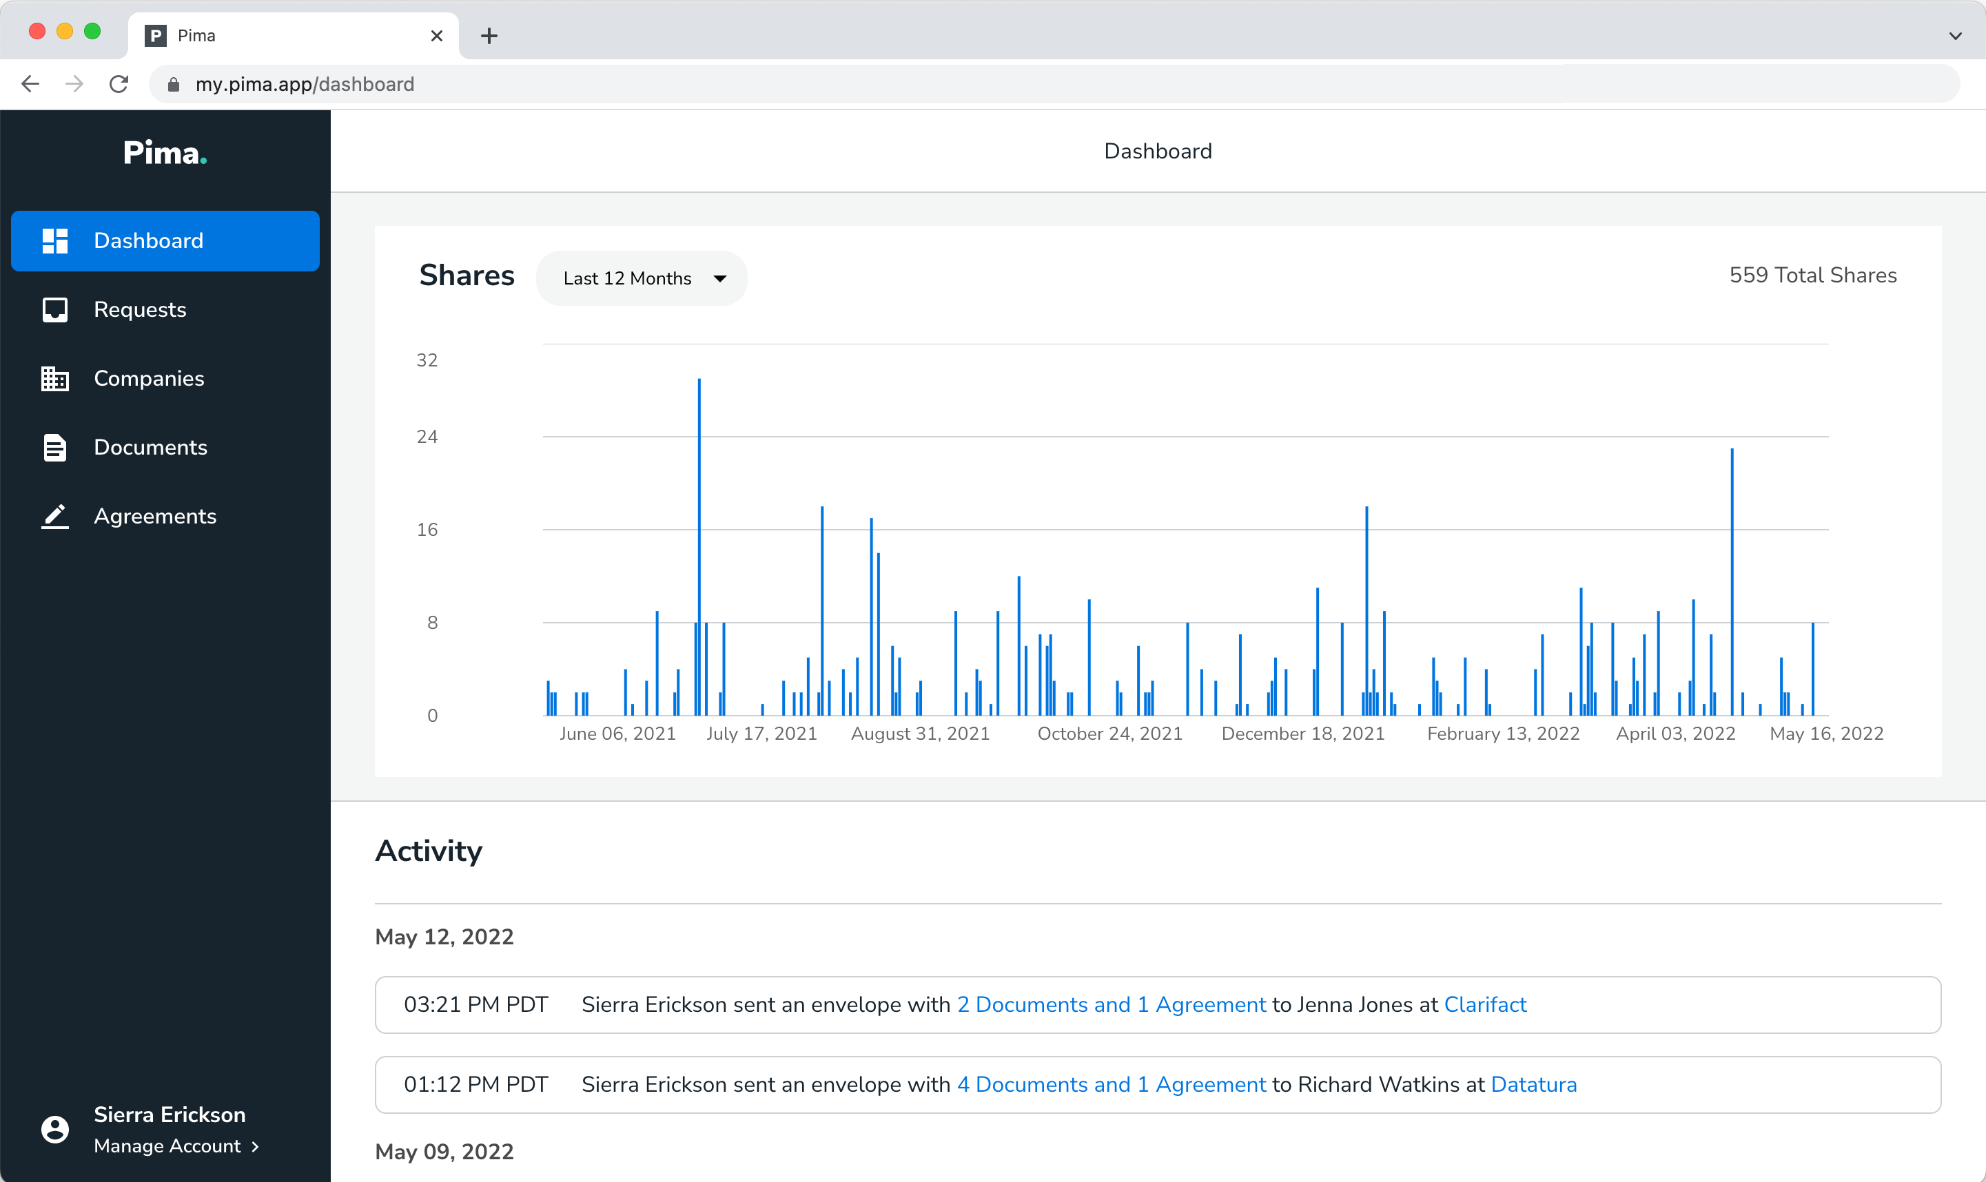
Task: Open the Datatura company link
Action: coord(1533,1084)
